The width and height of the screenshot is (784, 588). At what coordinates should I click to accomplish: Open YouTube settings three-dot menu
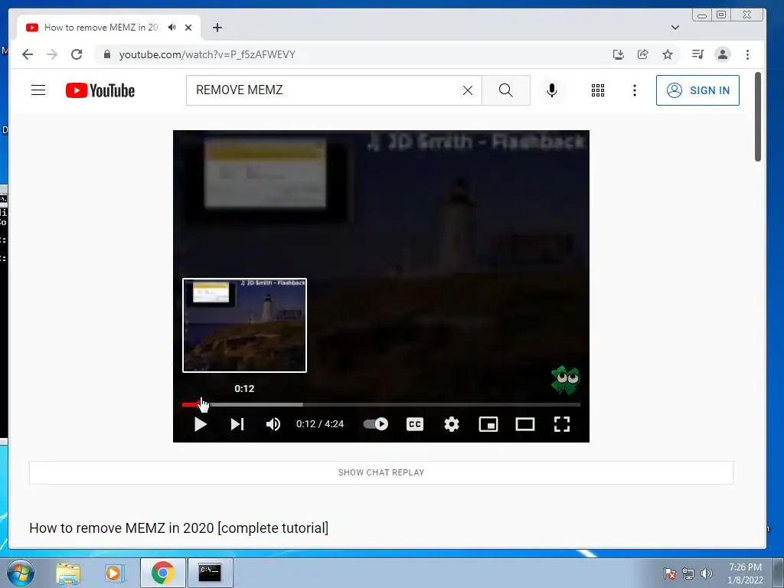[635, 90]
